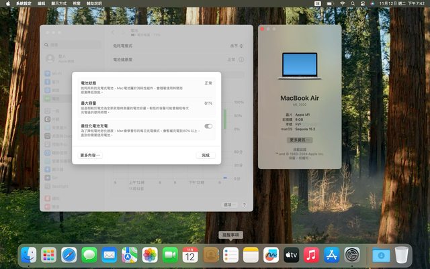
Task: Launch Music app from the Dock
Action: click(310, 255)
